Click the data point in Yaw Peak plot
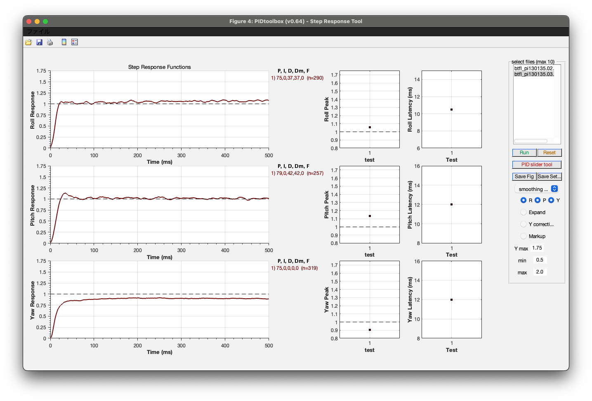This screenshot has height=401, width=592. pyautogui.click(x=370, y=330)
